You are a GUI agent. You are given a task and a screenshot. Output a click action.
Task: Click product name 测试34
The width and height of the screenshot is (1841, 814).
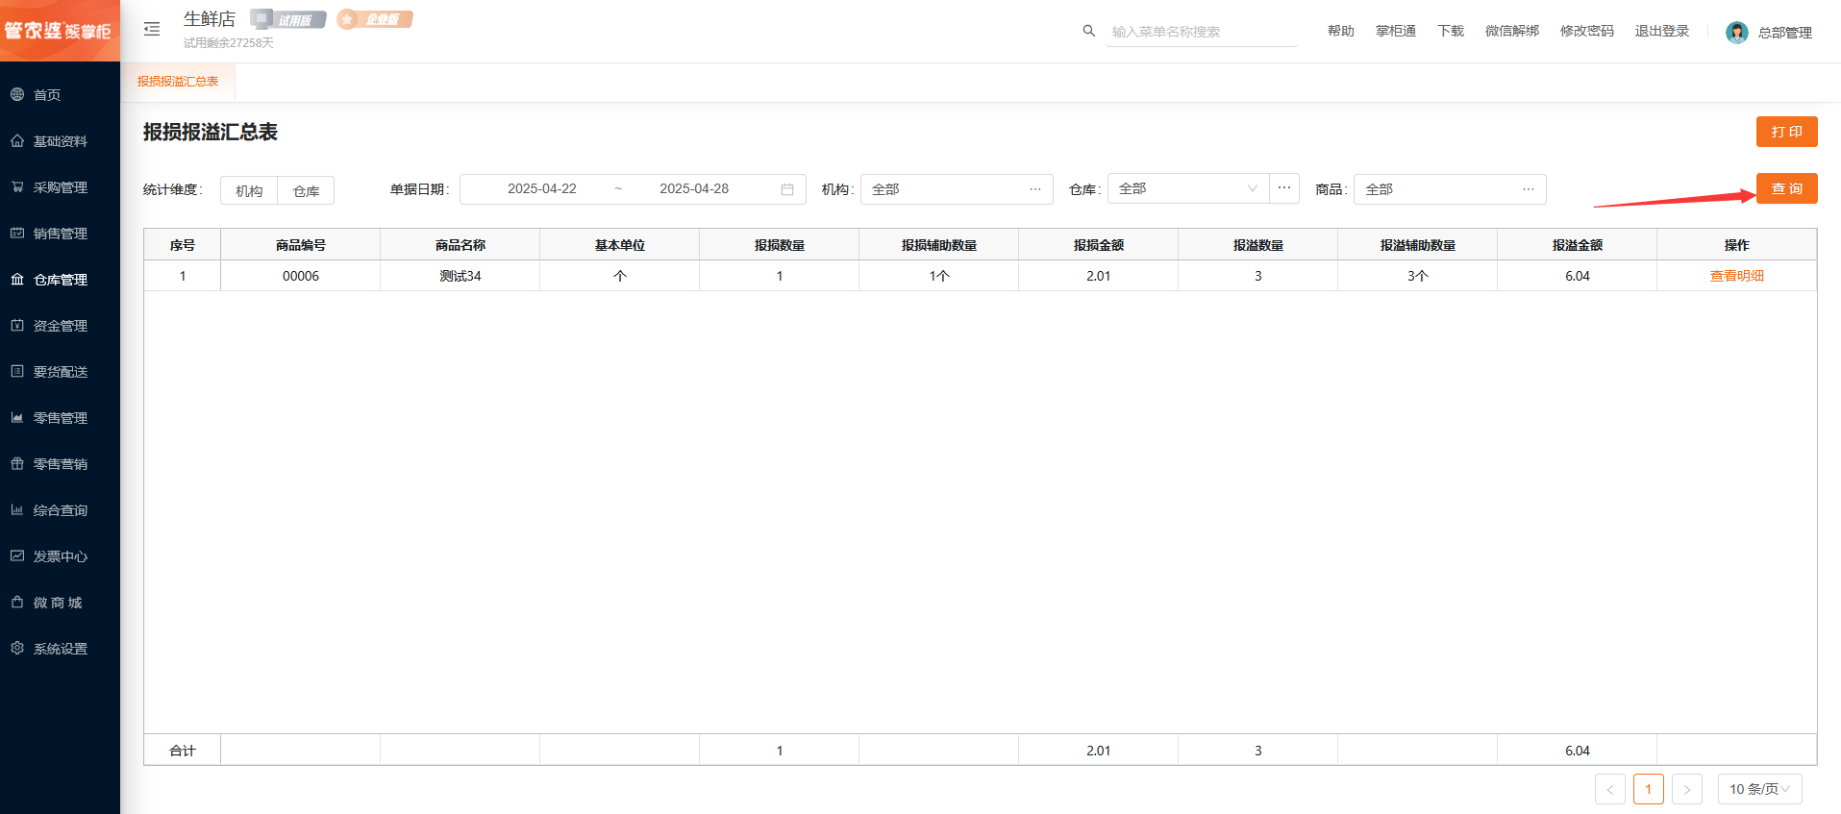point(460,276)
